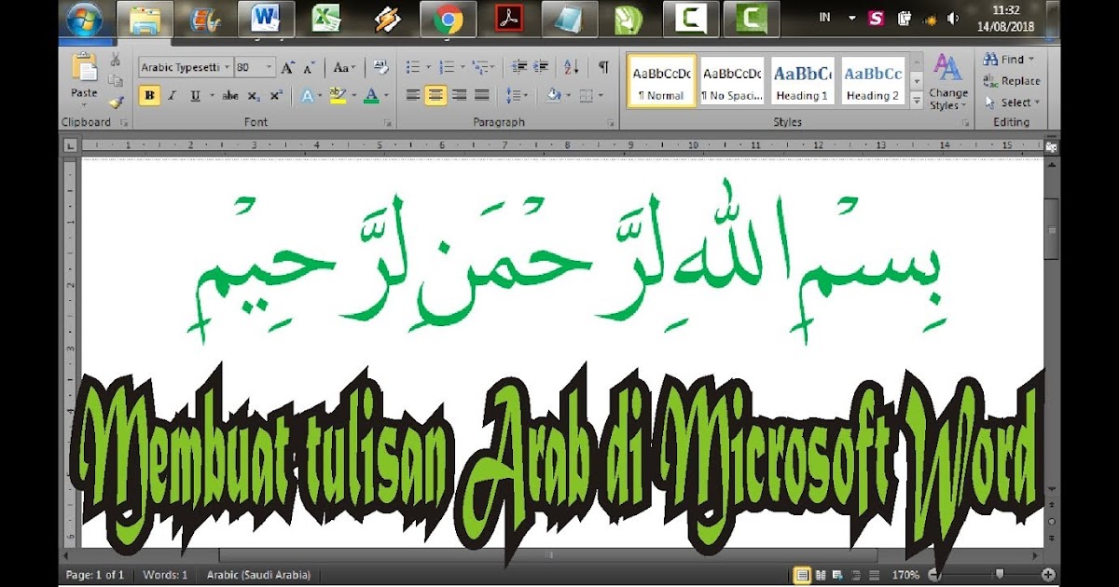
Task: Expand the underline style arrow
Action: [x=212, y=95]
